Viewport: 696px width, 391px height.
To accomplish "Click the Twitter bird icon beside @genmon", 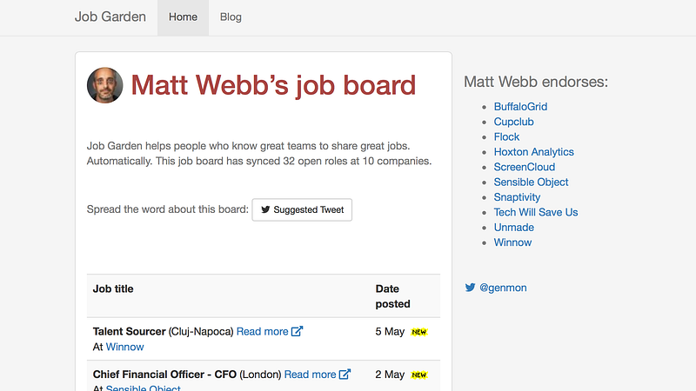I will coord(470,288).
